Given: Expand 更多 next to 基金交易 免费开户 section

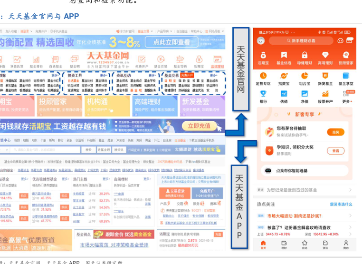Looking at the screenshot, I should click(214, 75).
